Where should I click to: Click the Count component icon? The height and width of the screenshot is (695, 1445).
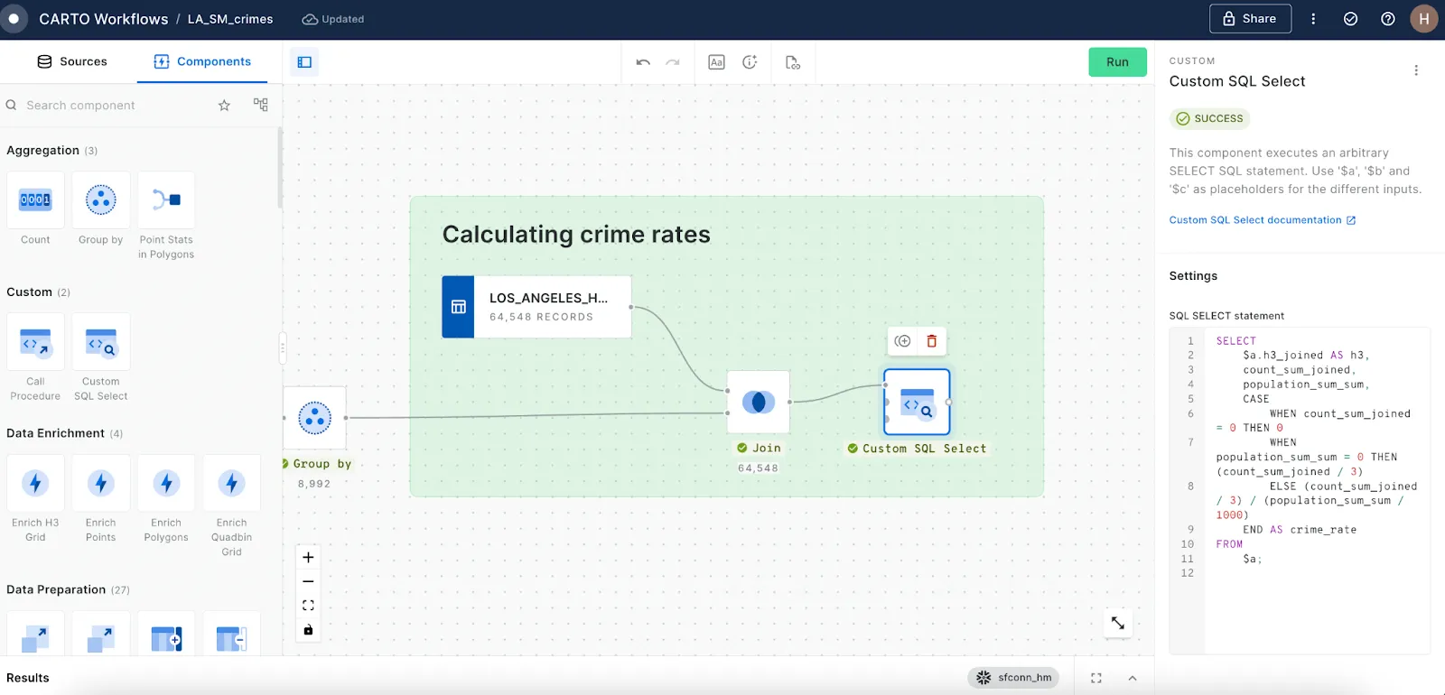(x=35, y=200)
